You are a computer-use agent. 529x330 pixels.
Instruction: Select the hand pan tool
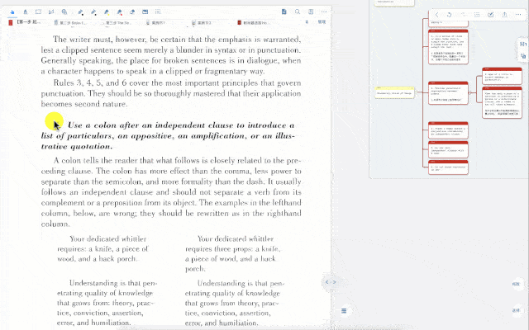pos(12,12)
